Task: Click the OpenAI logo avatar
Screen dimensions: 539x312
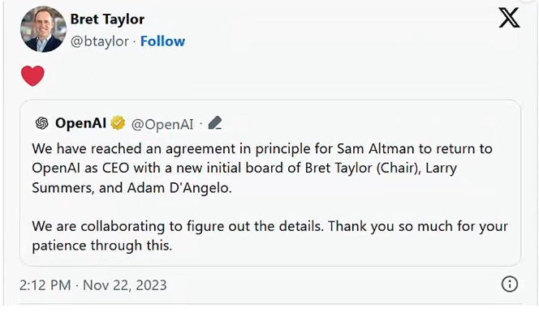Action: pyautogui.click(x=42, y=123)
